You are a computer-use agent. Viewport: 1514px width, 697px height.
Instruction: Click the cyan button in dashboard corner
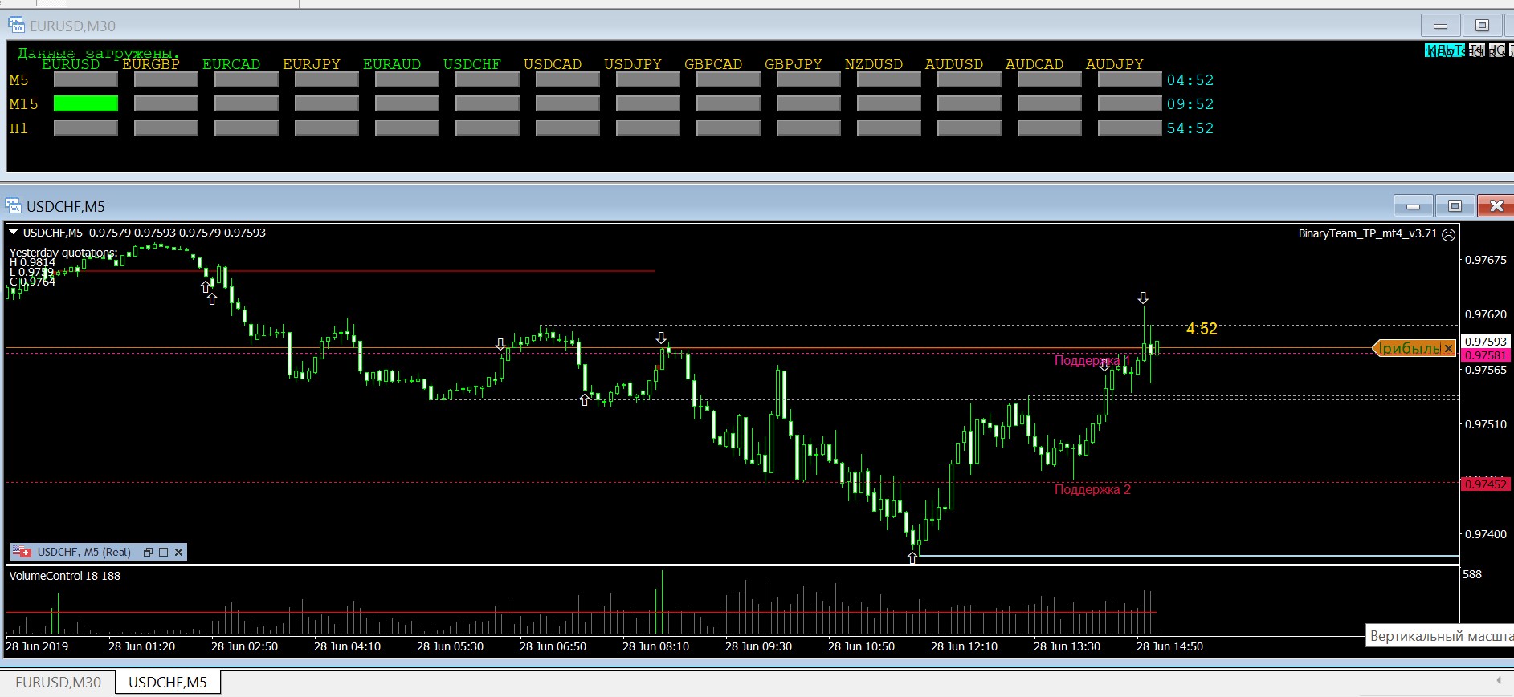[x=1444, y=51]
